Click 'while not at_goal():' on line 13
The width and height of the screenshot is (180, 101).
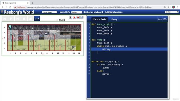point(105,62)
